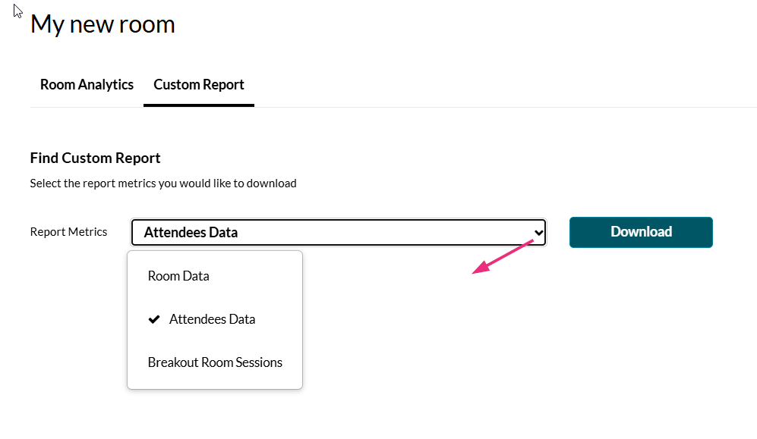Click the word "Room" in Room Analytics
Viewport: 757px width, 439px height.
pyautogui.click(x=58, y=85)
